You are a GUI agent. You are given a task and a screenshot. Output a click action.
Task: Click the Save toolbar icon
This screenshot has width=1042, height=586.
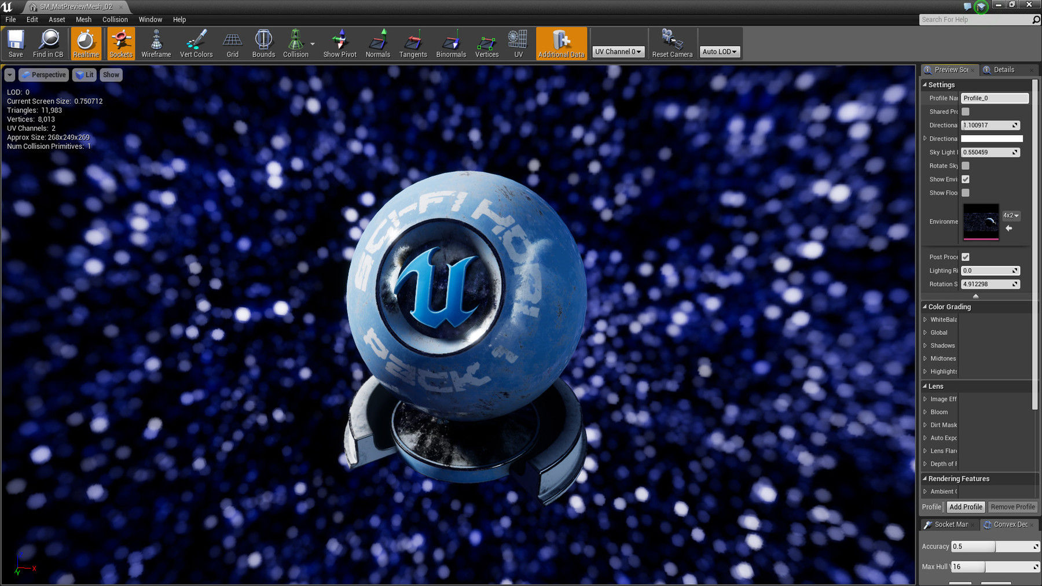[16, 43]
